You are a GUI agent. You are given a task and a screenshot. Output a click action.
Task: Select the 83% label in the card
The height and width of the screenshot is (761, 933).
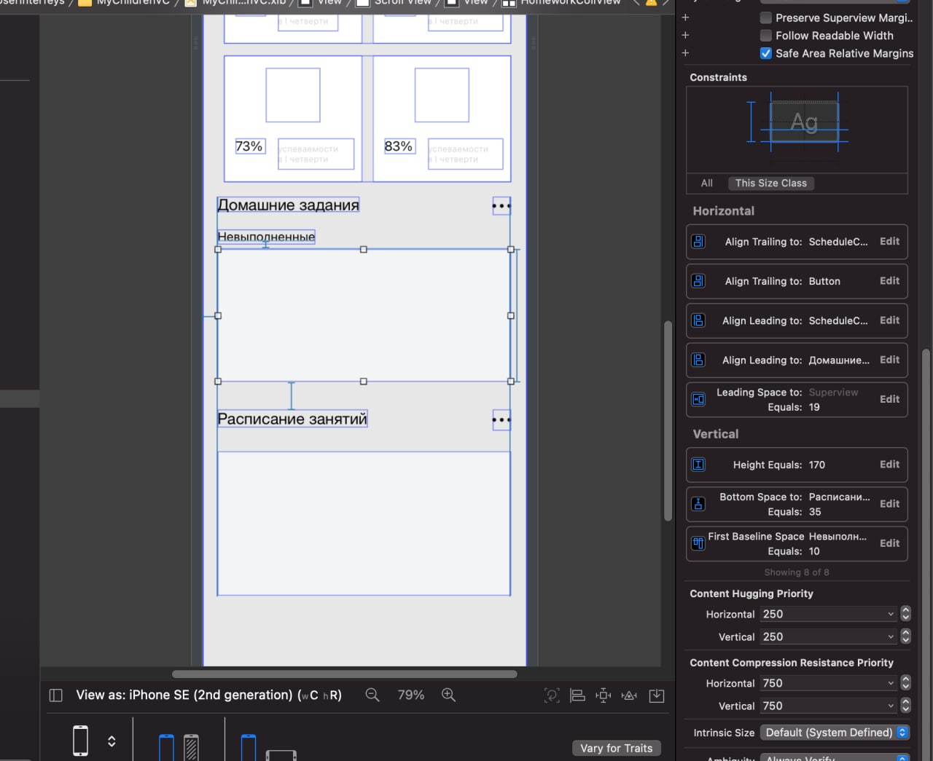pos(399,146)
